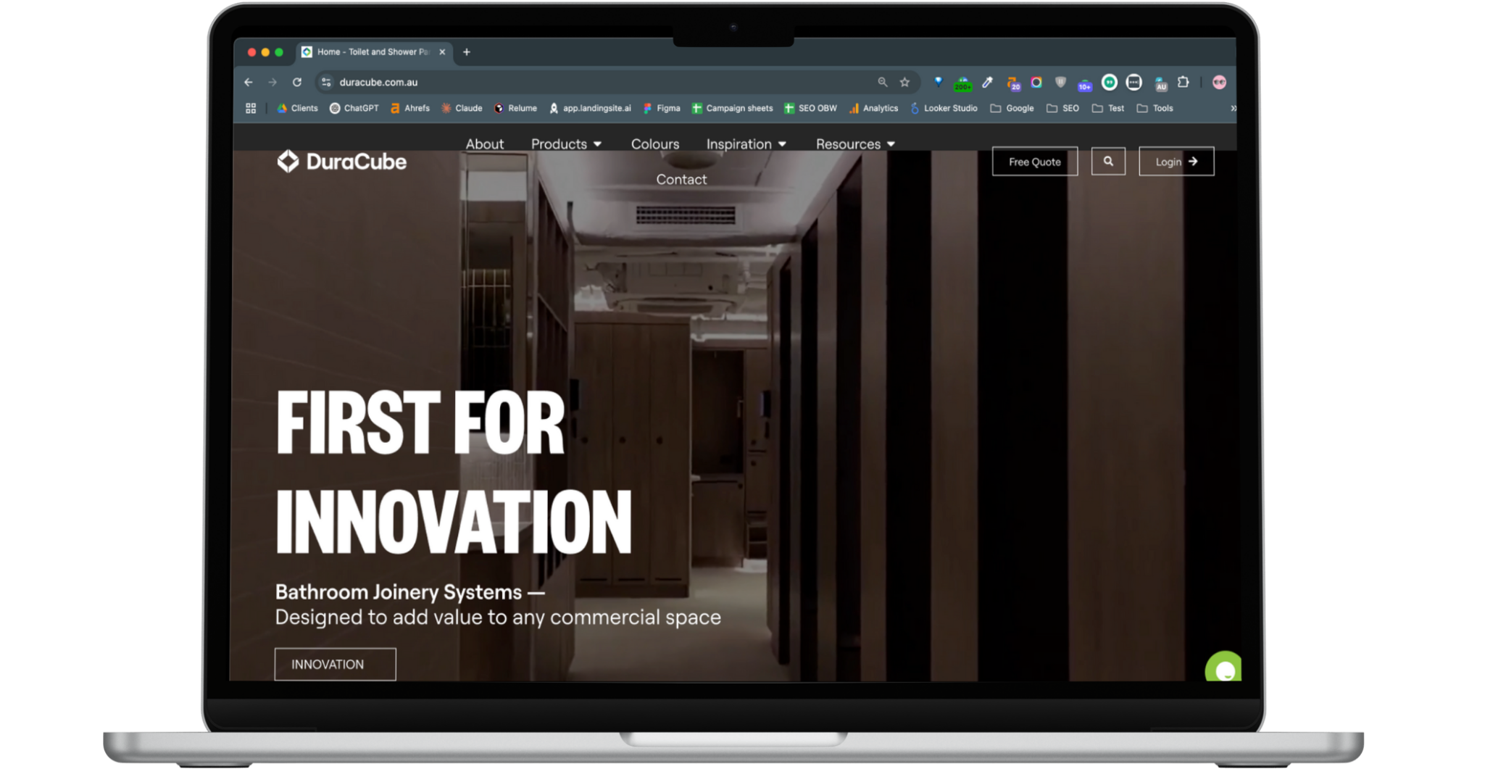Open the apps grid in bookmarks bar
The image size is (1485, 769).
point(251,108)
